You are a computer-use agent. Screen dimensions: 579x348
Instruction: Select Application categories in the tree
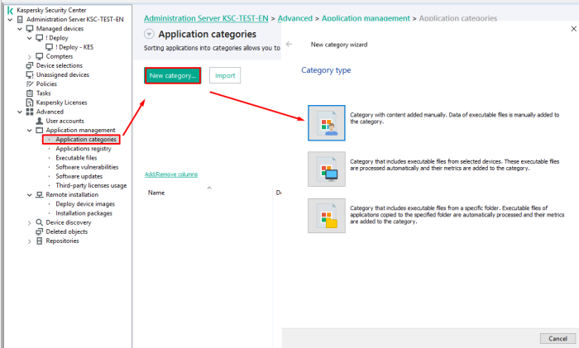coord(86,140)
